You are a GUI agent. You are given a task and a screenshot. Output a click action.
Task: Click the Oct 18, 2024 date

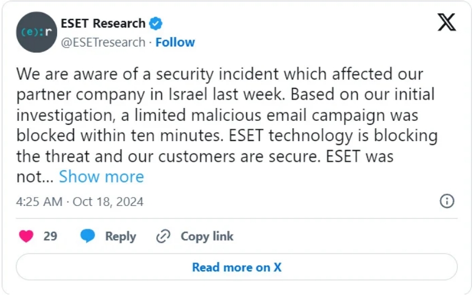point(108,202)
